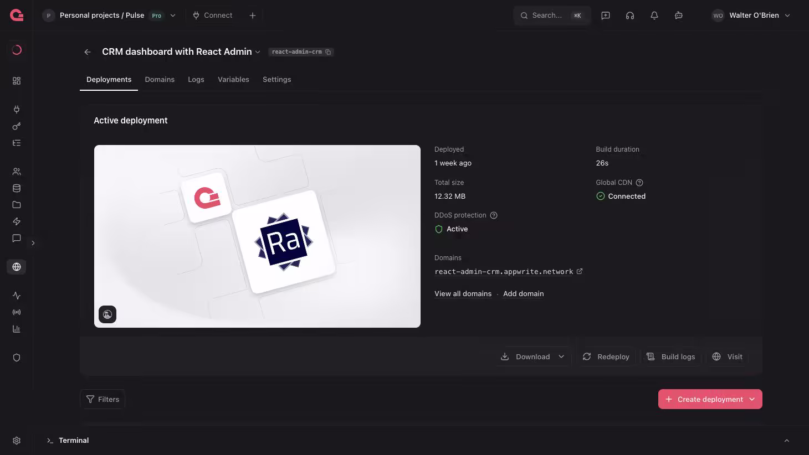The width and height of the screenshot is (809, 455).
Task: Click the Add domain link
Action: coord(524,294)
